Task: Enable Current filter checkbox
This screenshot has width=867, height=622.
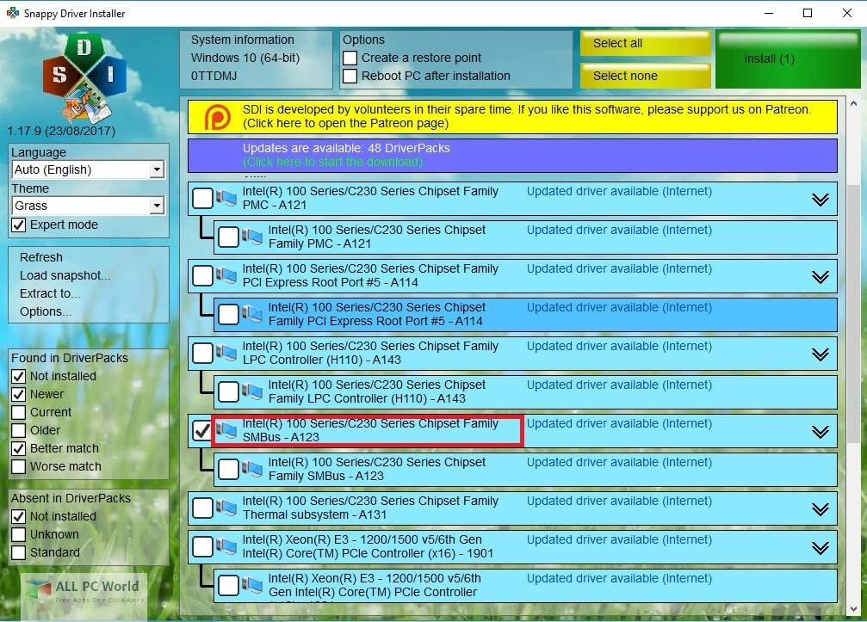Action: tap(19, 413)
